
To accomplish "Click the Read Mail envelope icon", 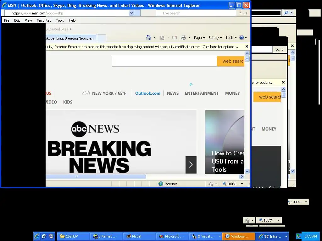I will pyautogui.click(x=174, y=38).
